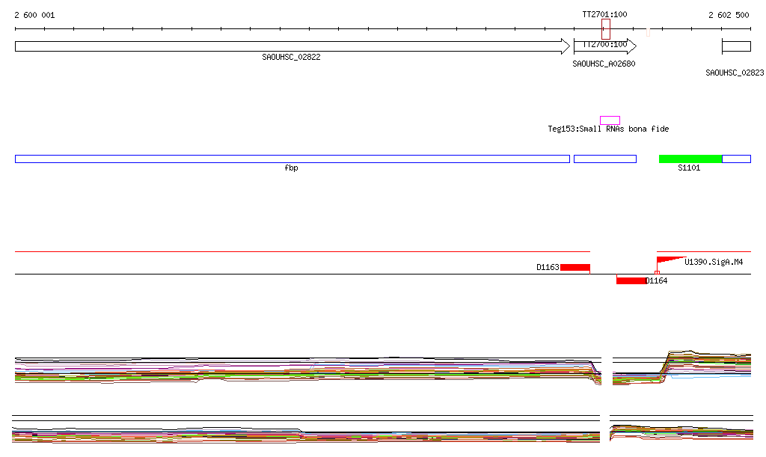This screenshot has width=766, height=457.
Task: Click the long SAOUHSC_02822 gene arrow
Action: 292,46
